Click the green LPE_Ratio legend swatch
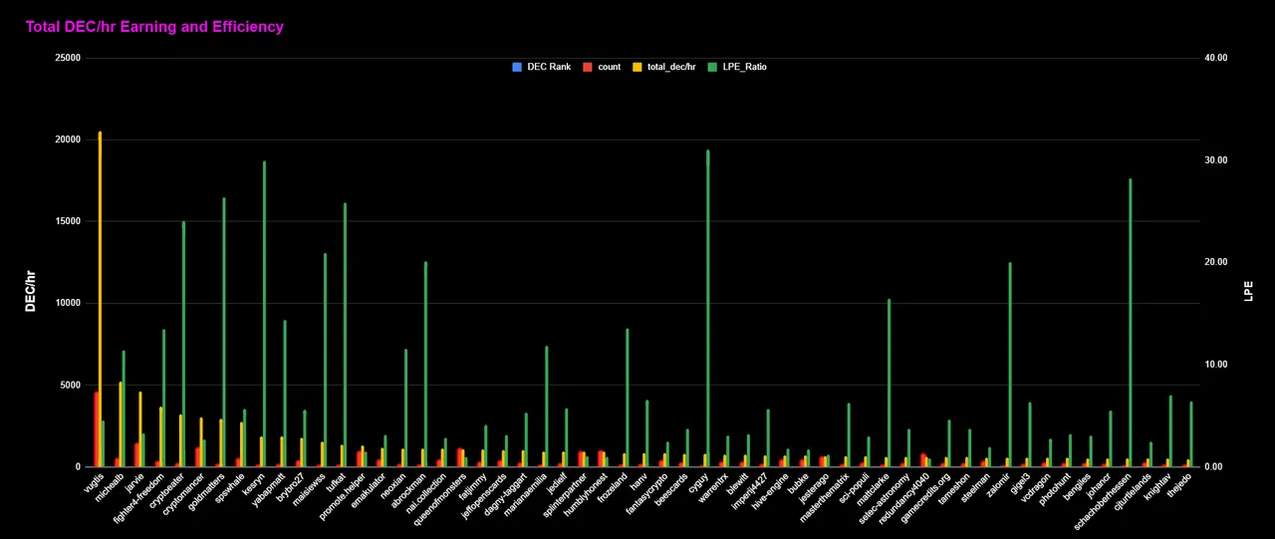 [713, 67]
